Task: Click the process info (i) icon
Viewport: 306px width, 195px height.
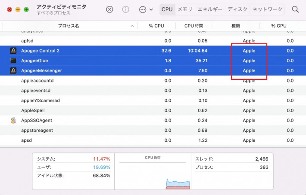Action: coord(126,9)
